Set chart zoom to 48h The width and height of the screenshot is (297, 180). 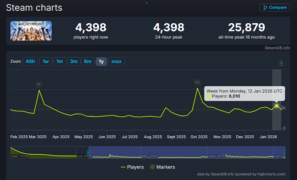[x=30, y=61]
